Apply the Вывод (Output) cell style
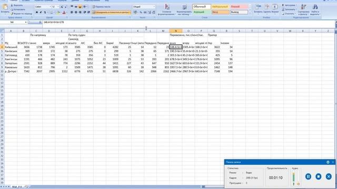 [x=239, y=12]
